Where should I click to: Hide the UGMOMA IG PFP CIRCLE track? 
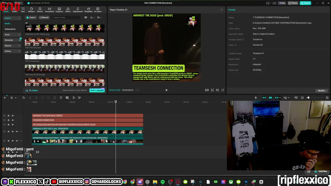coord(12,131)
